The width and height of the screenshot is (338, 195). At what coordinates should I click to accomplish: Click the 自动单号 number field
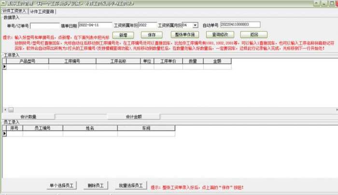240,25
